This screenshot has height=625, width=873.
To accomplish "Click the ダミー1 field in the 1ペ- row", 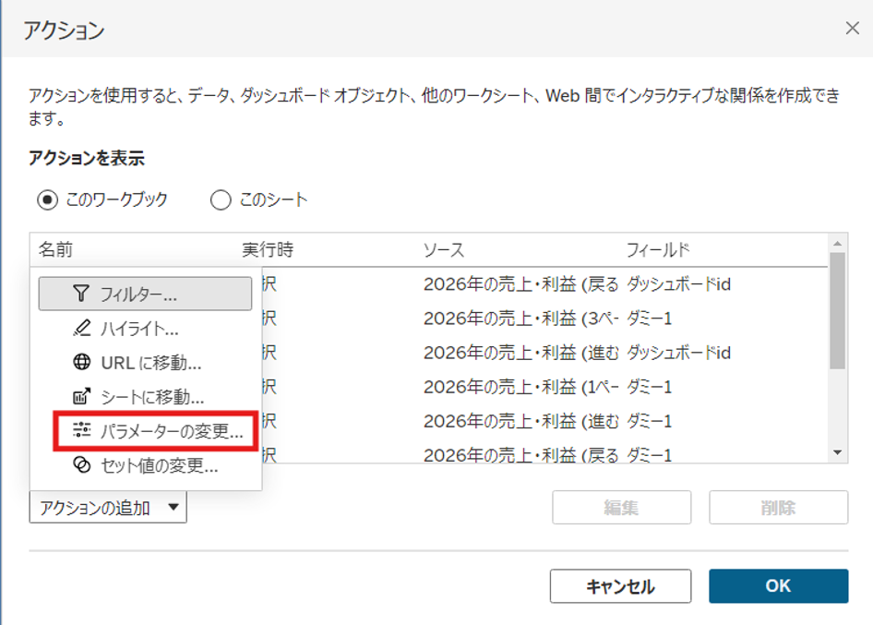I will (649, 387).
